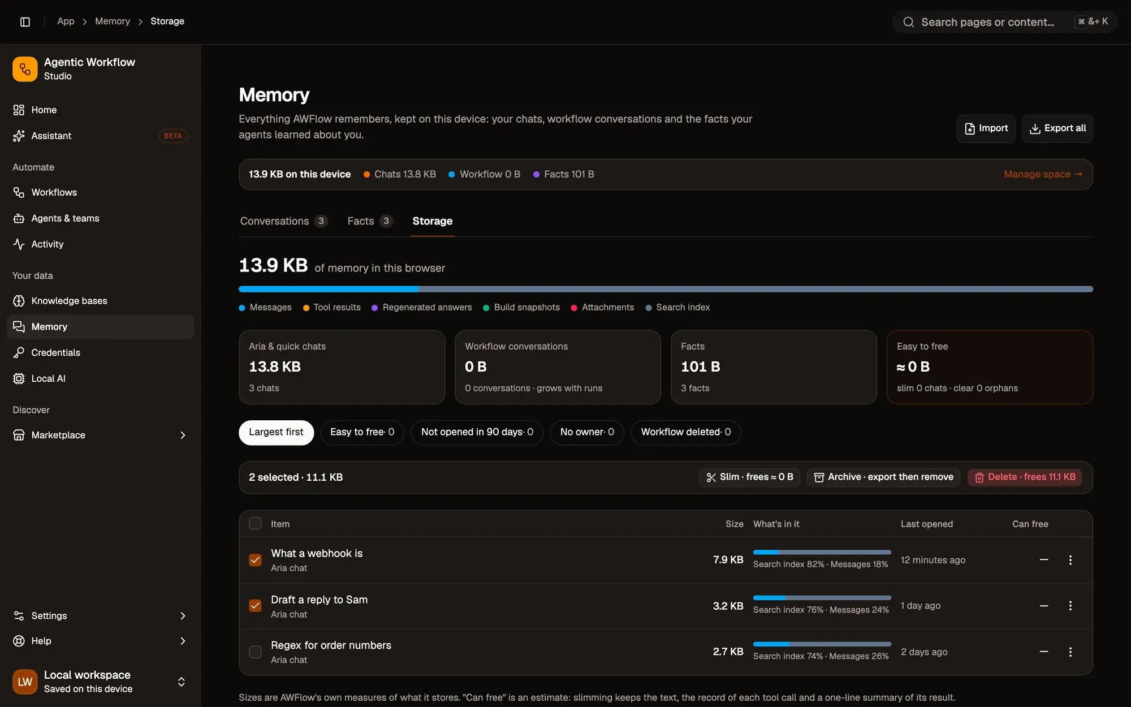Click the Draft a reply to Sam content bar
Image resolution: width=1131 pixels, height=707 pixels.
click(x=822, y=598)
